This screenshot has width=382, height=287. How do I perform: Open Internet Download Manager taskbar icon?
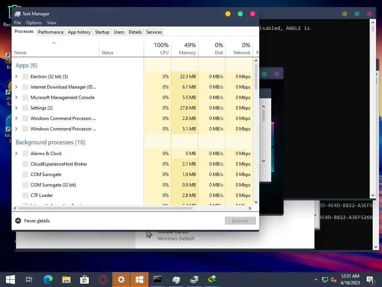pos(212,279)
